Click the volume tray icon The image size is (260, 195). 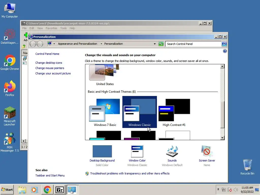pyautogui.click(x=236, y=189)
